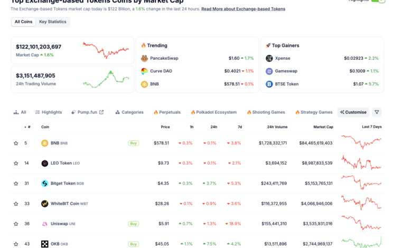Click Xpense logo in Top Gainers
The height and width of the screenshot is (248, 412).
click(269, 58)
